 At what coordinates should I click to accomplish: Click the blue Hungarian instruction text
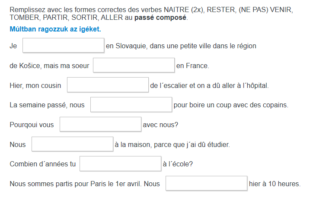tap(55, 29)
